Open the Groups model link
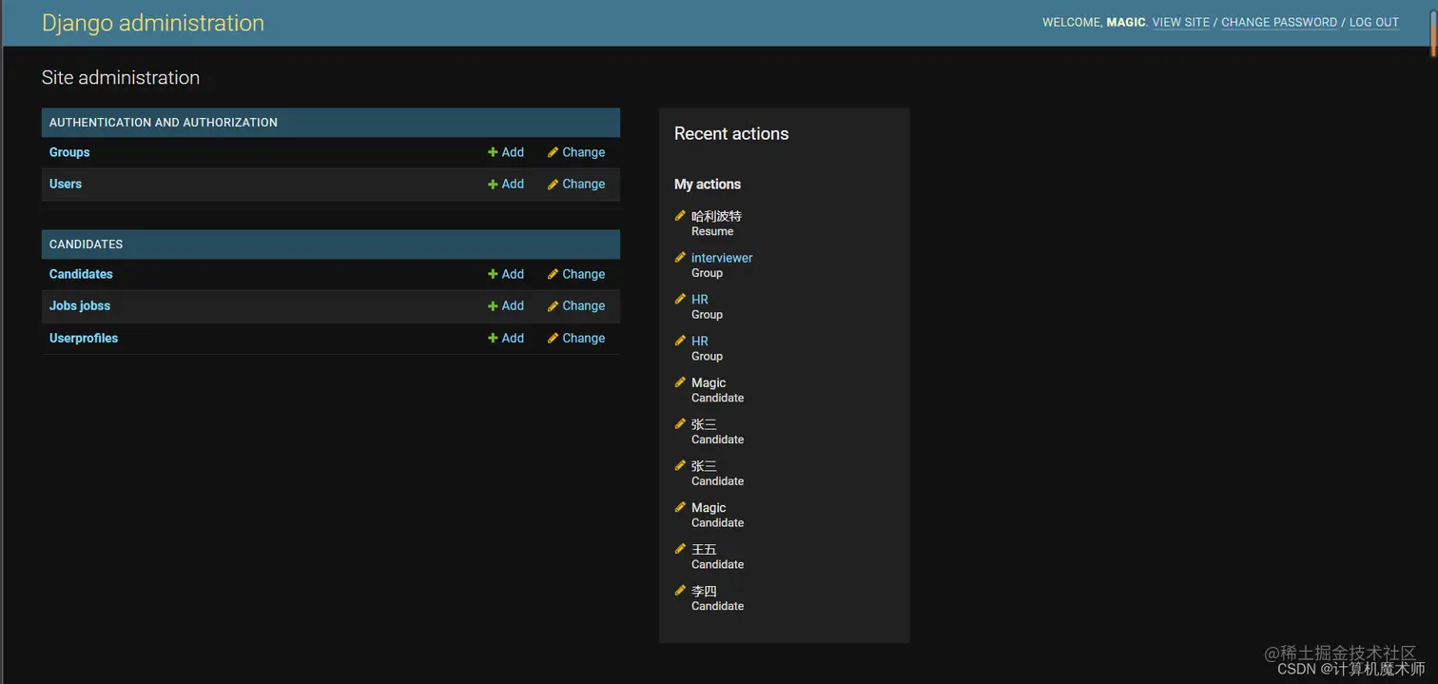1438x684 pixels. (x=69, y=152)
